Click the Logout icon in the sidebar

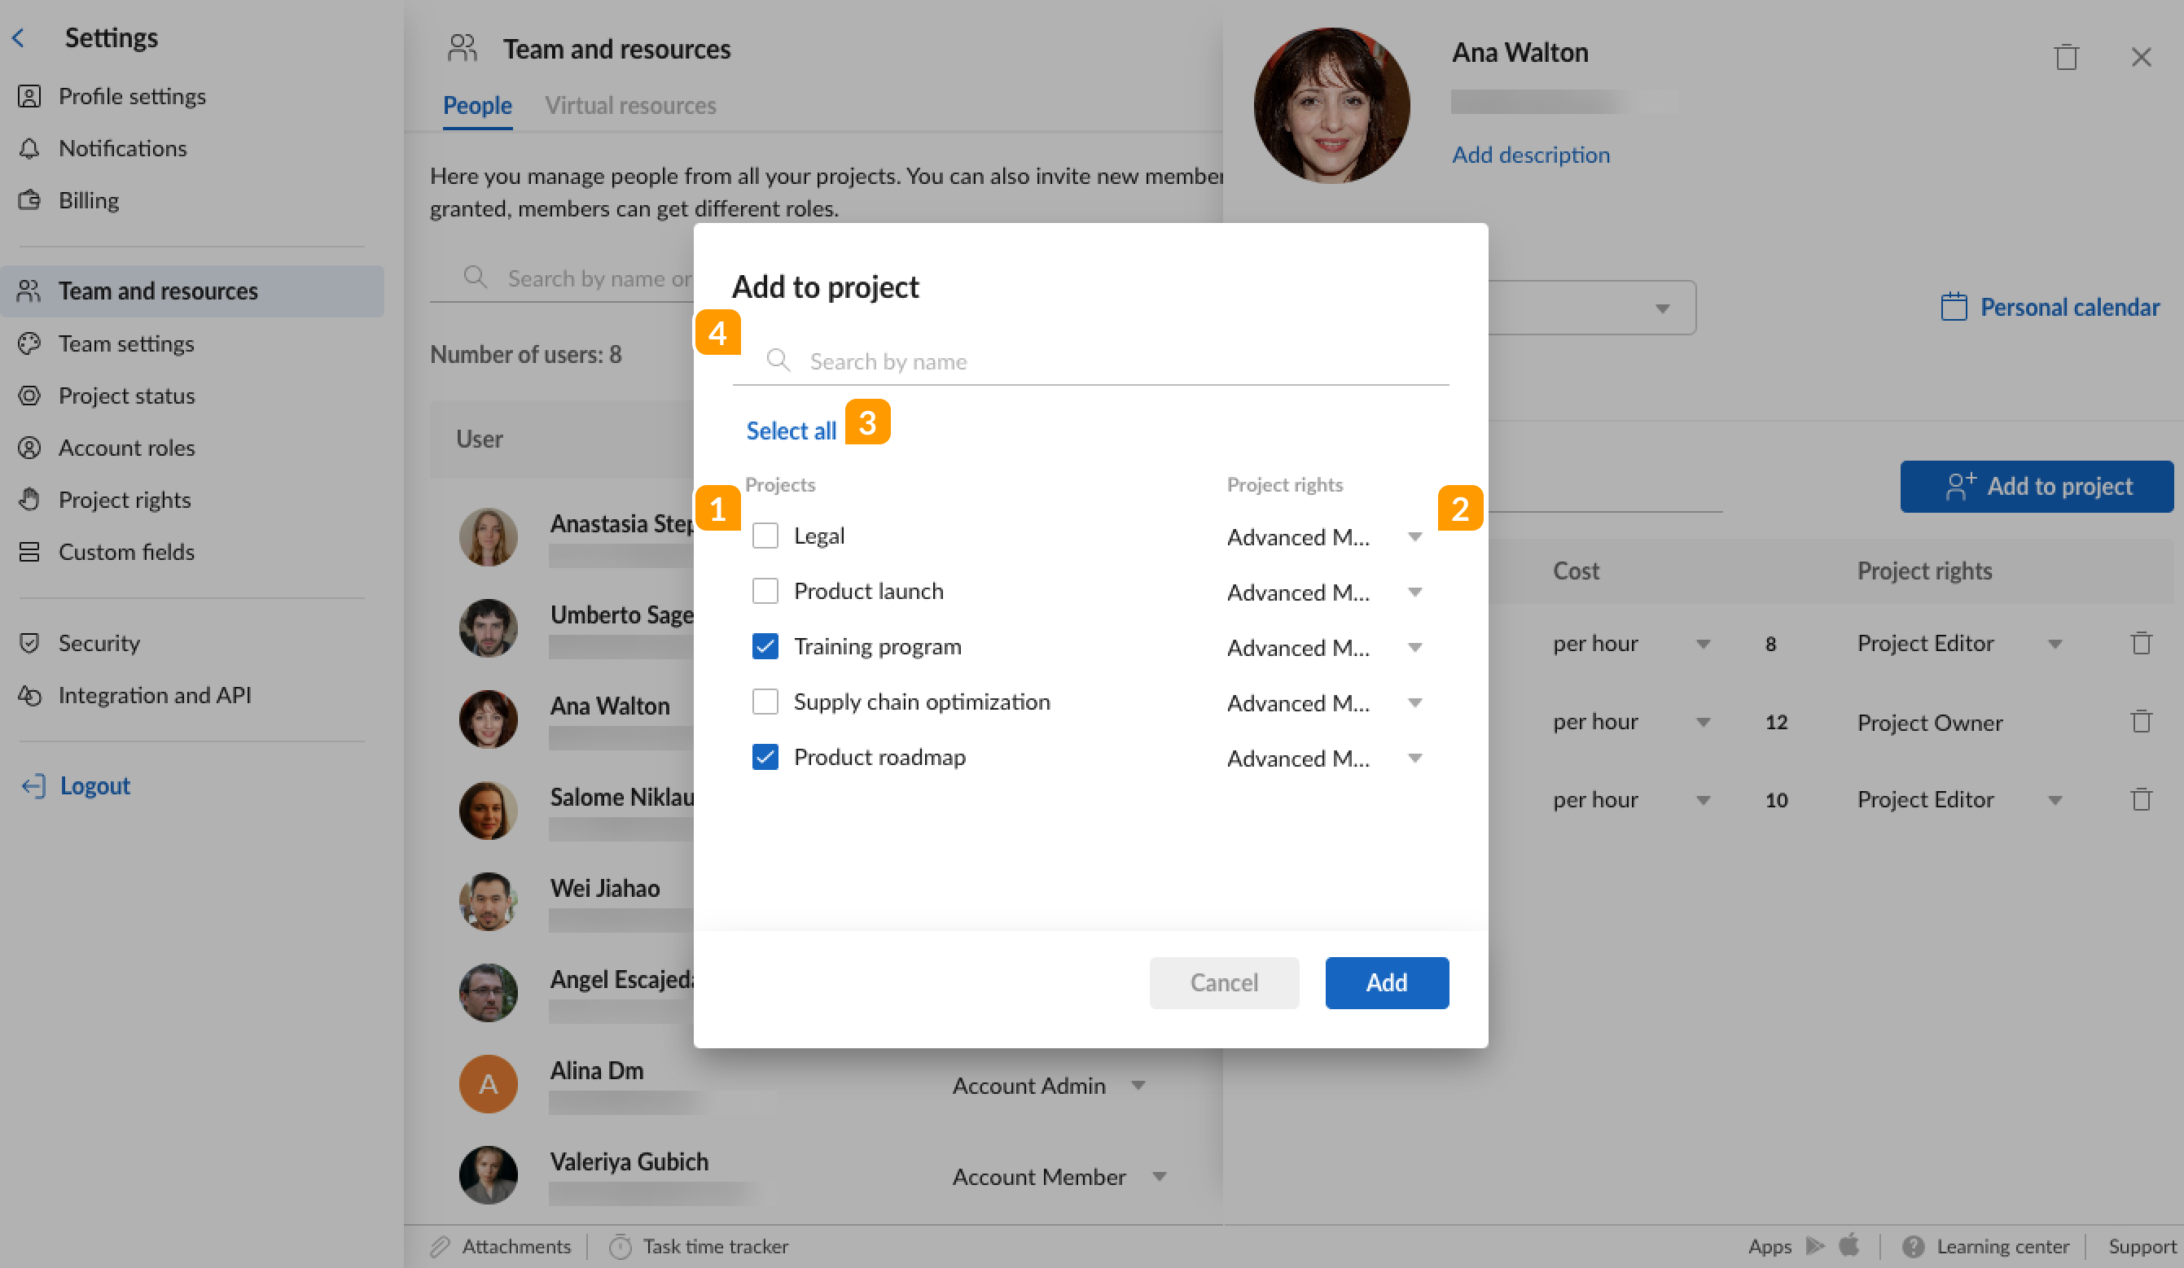pos(32,785)
